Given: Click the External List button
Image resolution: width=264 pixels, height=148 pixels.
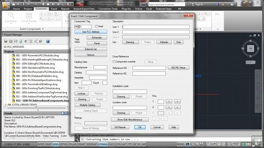Looking at the screenshot, I should (x=91, y=49).
